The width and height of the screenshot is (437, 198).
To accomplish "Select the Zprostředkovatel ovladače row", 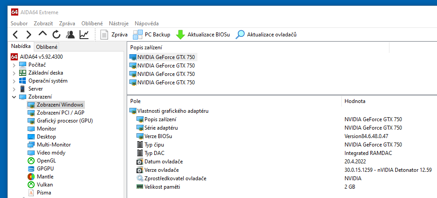I will (x=172, y=178).
